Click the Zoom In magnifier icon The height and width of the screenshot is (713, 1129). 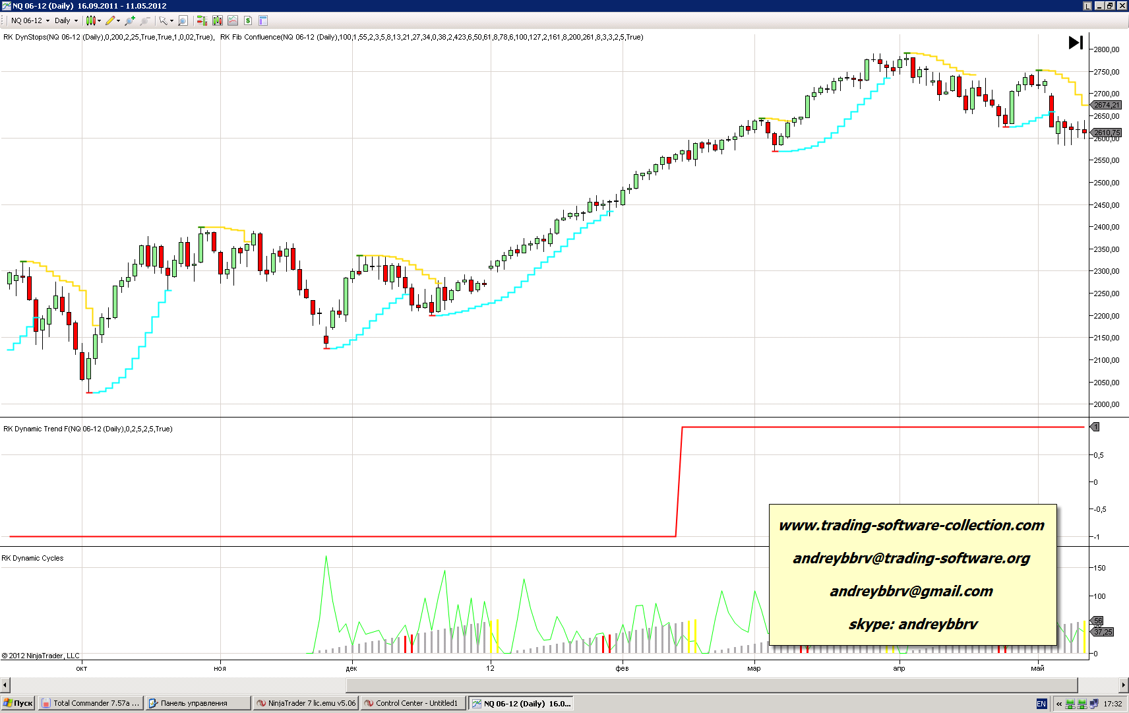pos(130,20)
